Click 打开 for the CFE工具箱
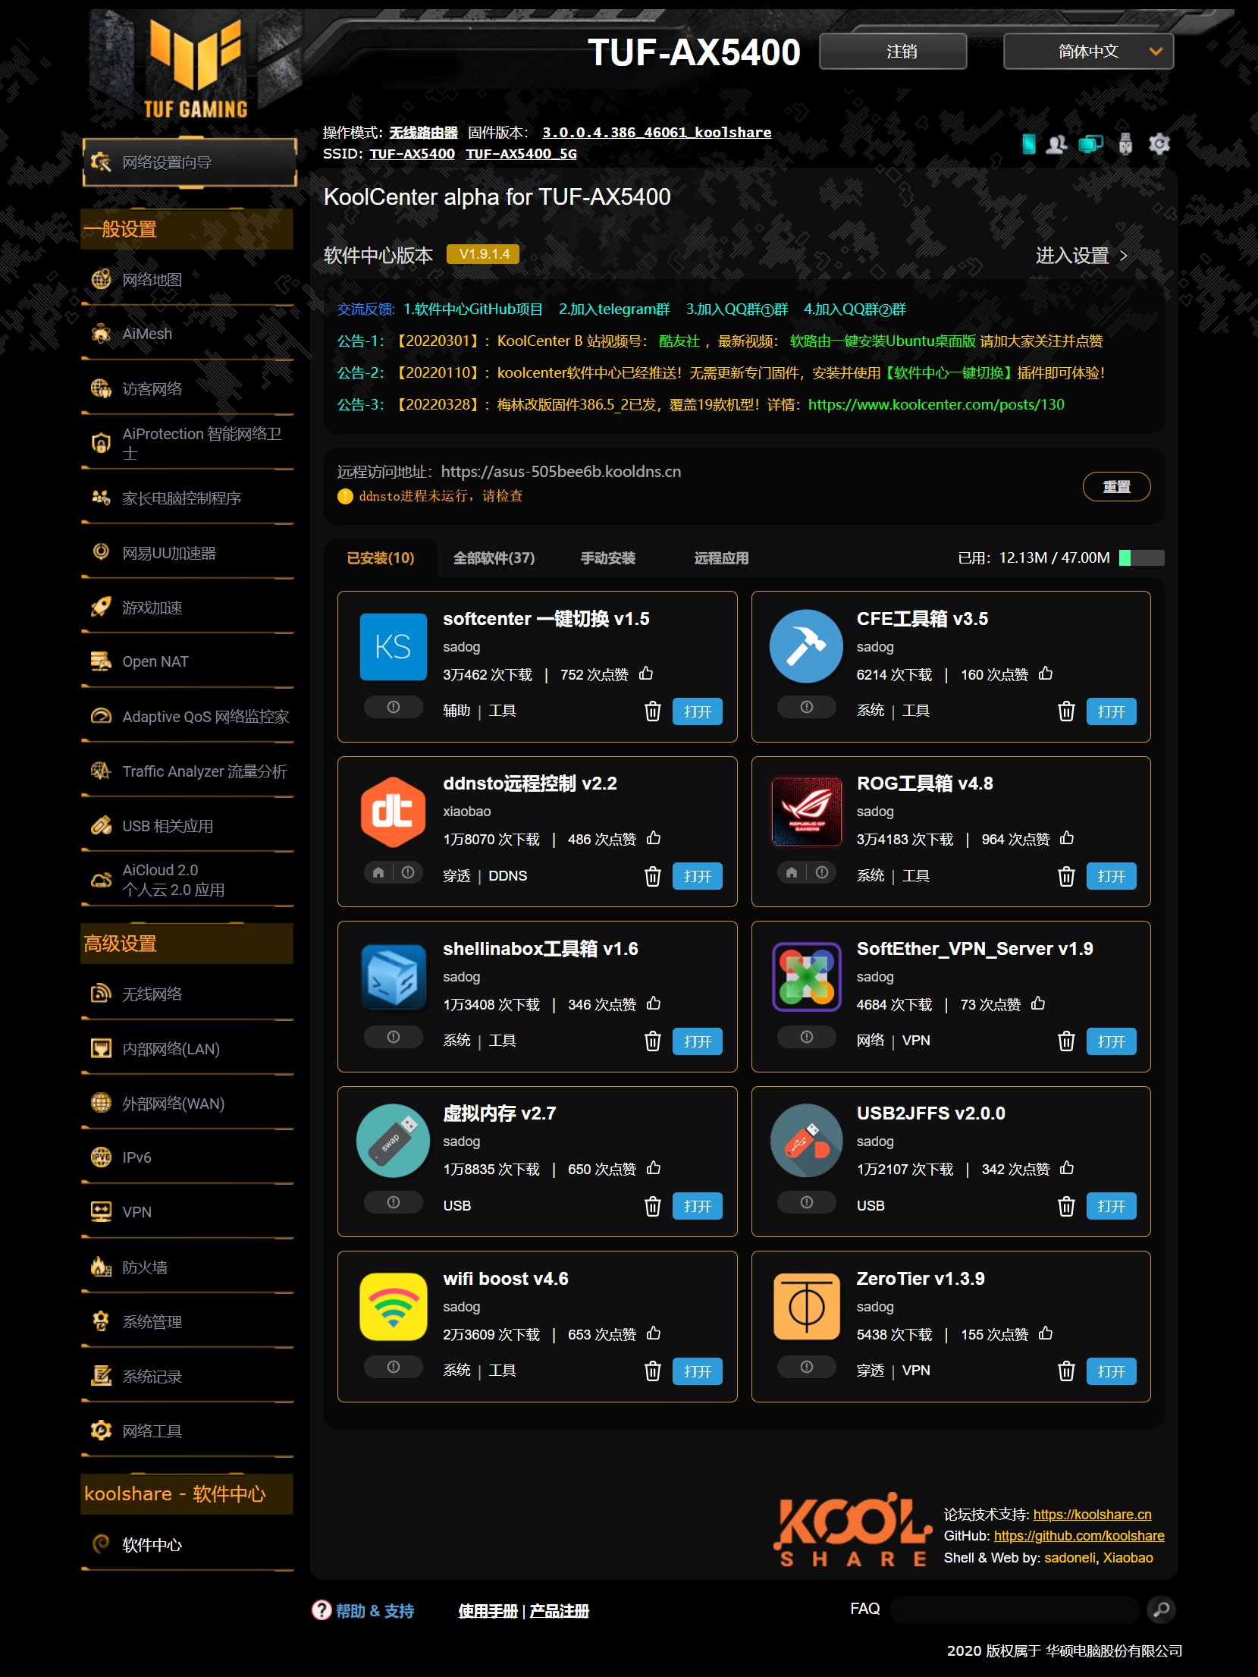 point(1110,711)
